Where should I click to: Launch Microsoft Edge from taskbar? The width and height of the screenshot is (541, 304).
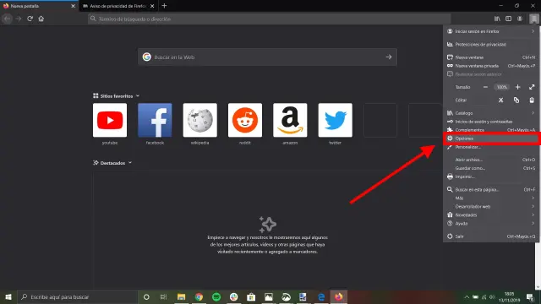click(321, 296)
